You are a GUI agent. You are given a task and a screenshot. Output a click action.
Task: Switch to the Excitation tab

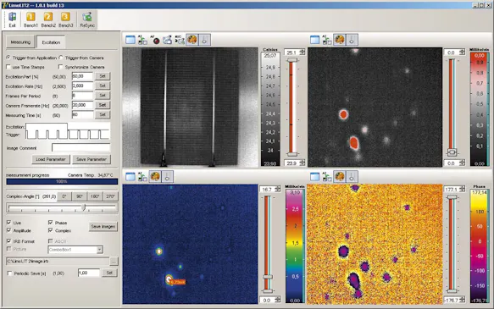[x=51, y=42]
